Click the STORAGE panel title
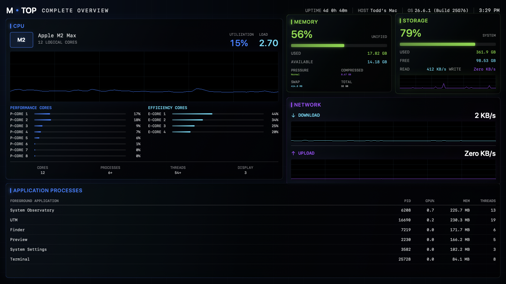Image resolution: width=506 pixels, height=284 pixels. point(415,21)
